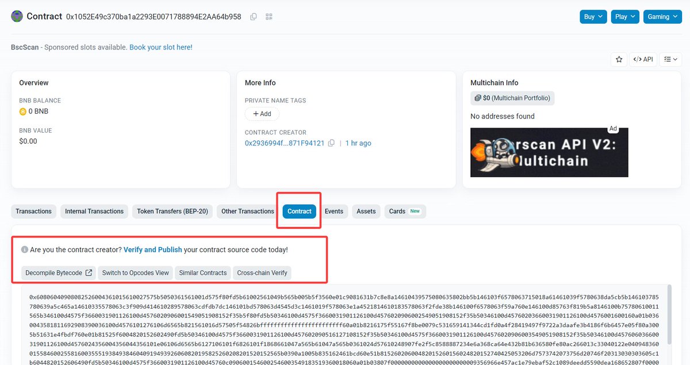The image size is (690, 365).
Task: Open the $0 Multichain Portfolio button
Action: point(512,98)
